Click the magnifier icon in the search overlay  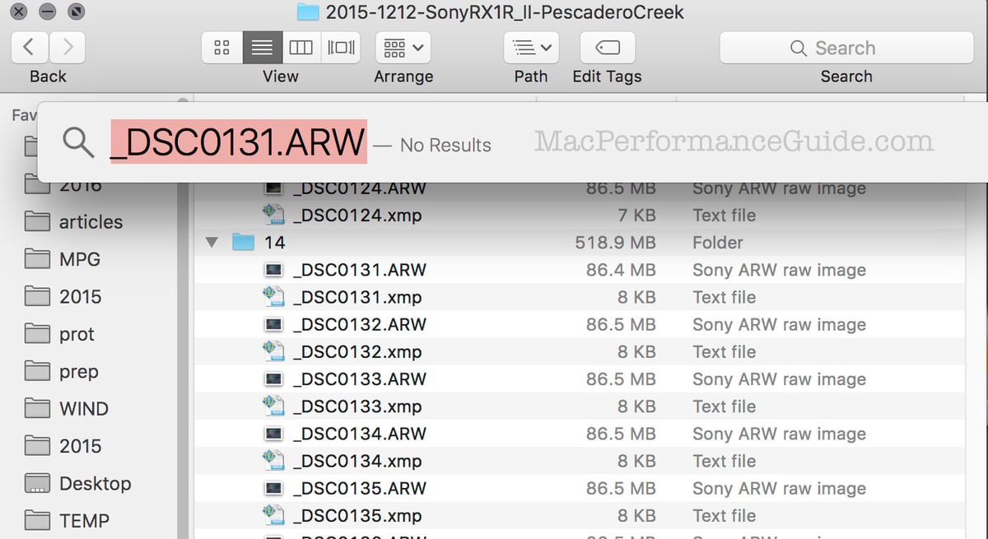78,143
